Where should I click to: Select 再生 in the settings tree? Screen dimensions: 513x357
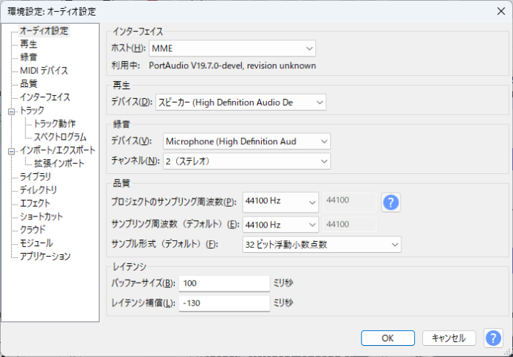coord(29,45)
